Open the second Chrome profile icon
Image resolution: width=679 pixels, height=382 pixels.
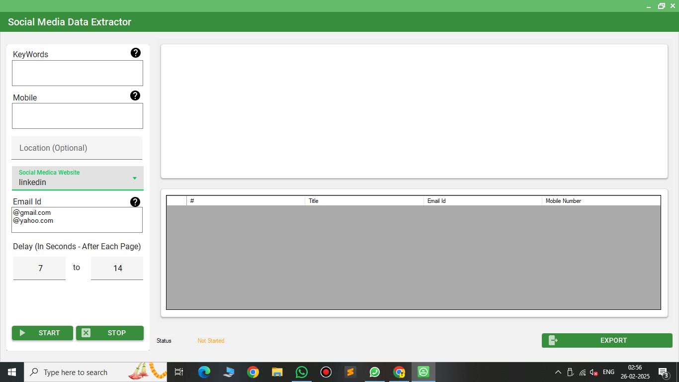pyautogui.click(x=399, y=372)
